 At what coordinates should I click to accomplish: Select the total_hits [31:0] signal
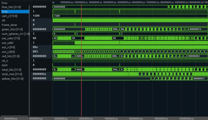11,70
